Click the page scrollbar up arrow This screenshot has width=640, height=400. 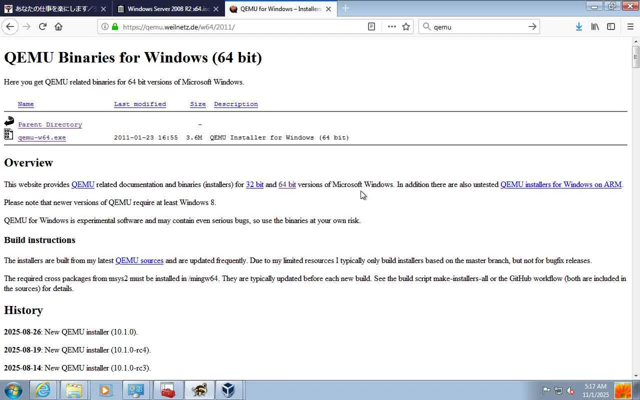coord(635,41)
